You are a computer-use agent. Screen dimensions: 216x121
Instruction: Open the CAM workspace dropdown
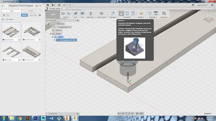53,15
